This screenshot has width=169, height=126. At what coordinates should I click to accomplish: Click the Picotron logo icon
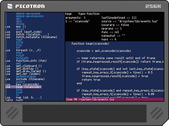pyautogui.click(x=10, y=6)
